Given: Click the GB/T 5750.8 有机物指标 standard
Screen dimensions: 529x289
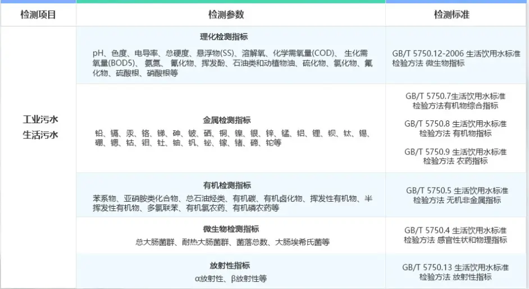Looking at the screenshot, I should tap(455, 128).
